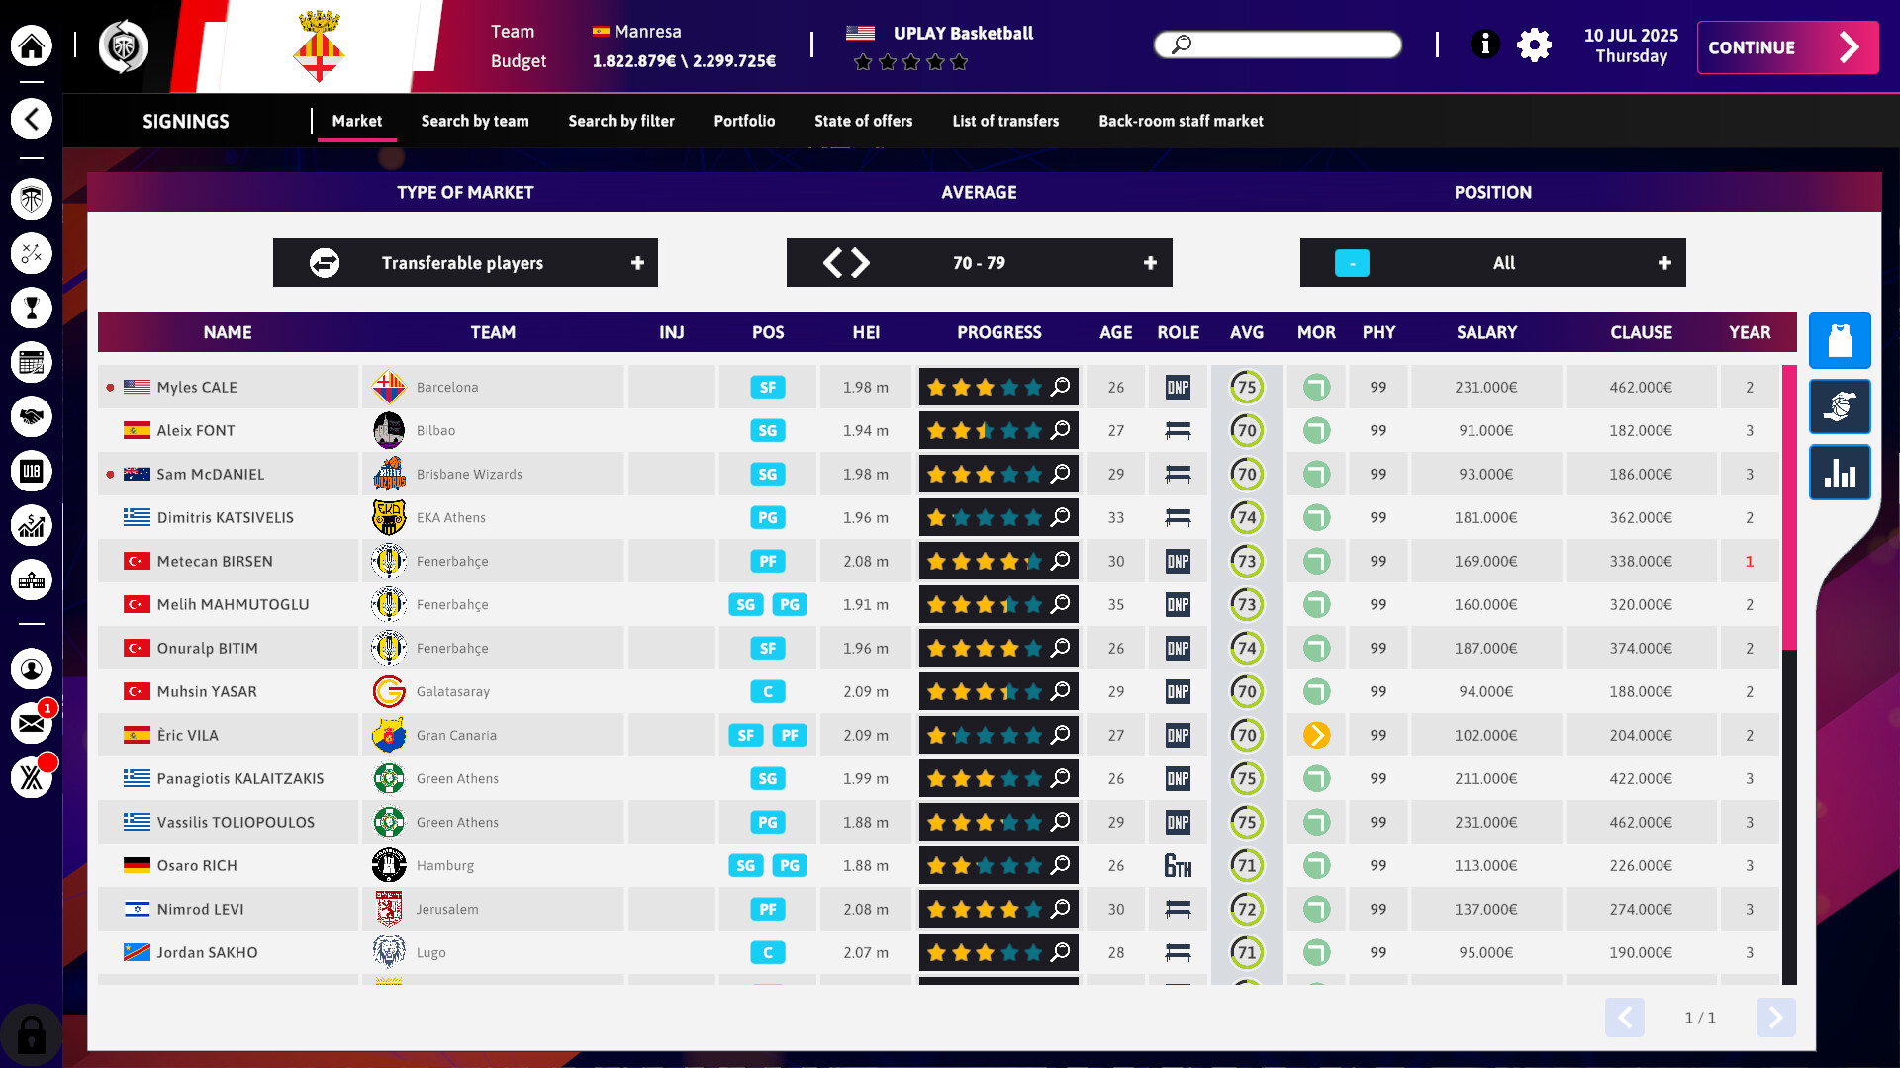Select the trophy competitions icon
This screenshot has width=1900, height=1068.
pos(32,308)
